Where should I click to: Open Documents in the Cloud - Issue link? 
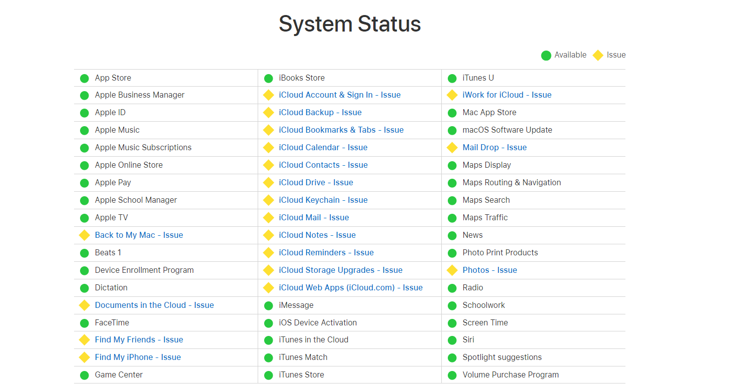pos(155,305)
